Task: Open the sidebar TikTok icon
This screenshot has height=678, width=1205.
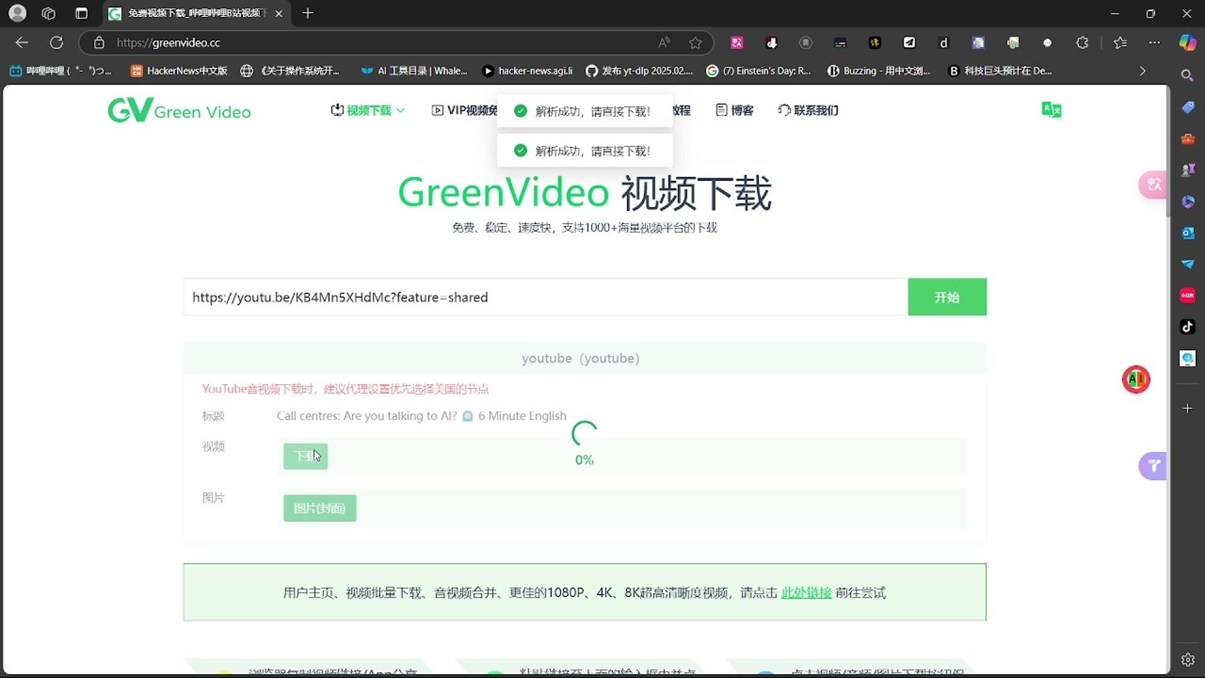Action: pyautogui.click(x=1187, y=326)
